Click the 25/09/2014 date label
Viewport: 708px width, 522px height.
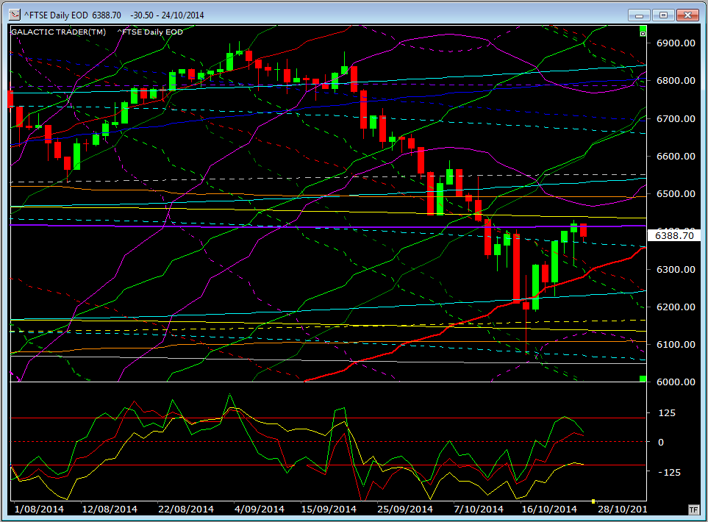405,510
